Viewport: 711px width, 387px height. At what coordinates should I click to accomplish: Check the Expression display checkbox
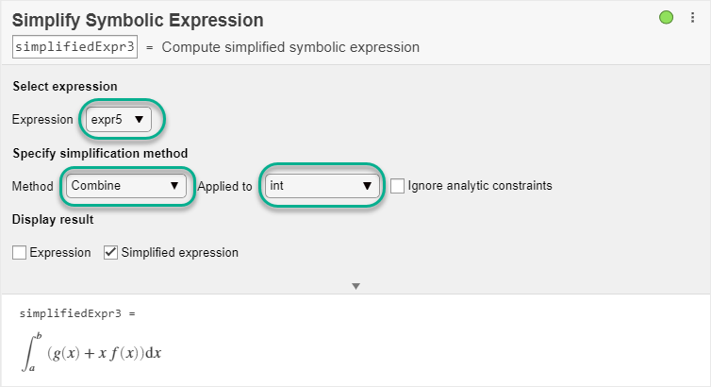pyautogui.click(x=20, y=253)
